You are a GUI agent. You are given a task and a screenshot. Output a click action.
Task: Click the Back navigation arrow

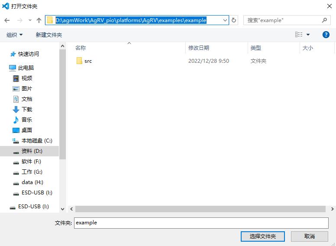pos(7,20)
